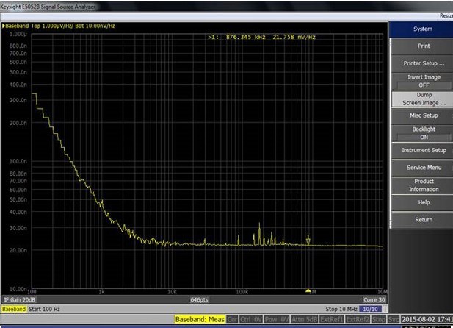453x328 pixels.
Task: Click IF Gain 20dB indicator
Action: tap(20, 299)
